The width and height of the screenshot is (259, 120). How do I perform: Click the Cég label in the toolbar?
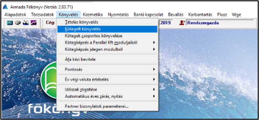(50, 23)
